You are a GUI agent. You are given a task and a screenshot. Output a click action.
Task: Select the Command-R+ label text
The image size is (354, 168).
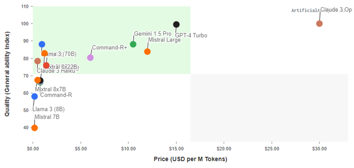(x=110, y=48)
